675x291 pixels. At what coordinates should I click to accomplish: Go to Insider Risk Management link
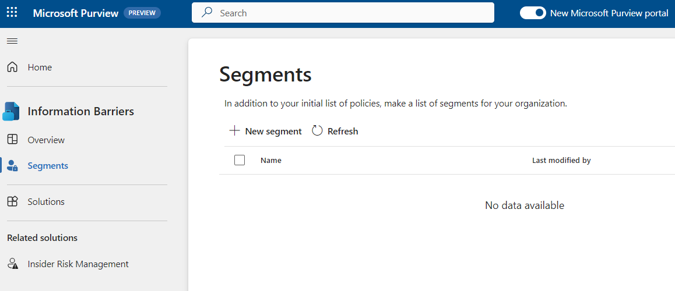click(x=78, y=264)
